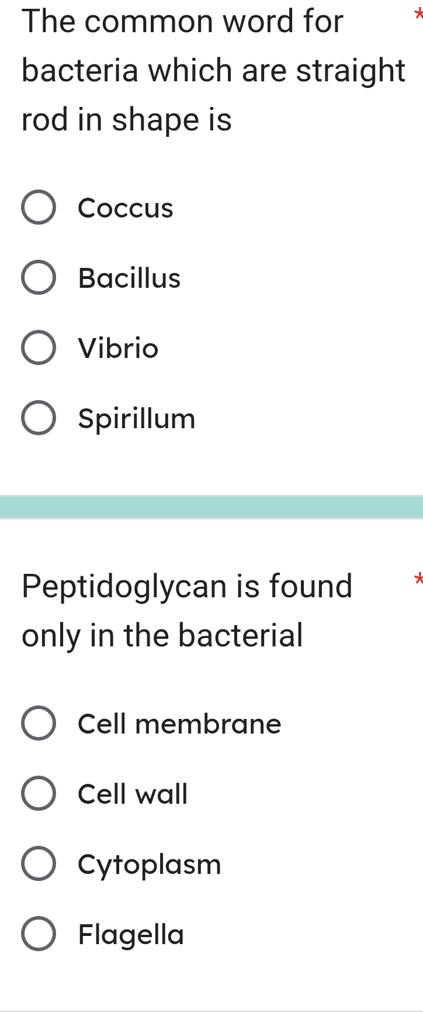
Task: Pick the Vibrio radio option
Action: [39, 348]
